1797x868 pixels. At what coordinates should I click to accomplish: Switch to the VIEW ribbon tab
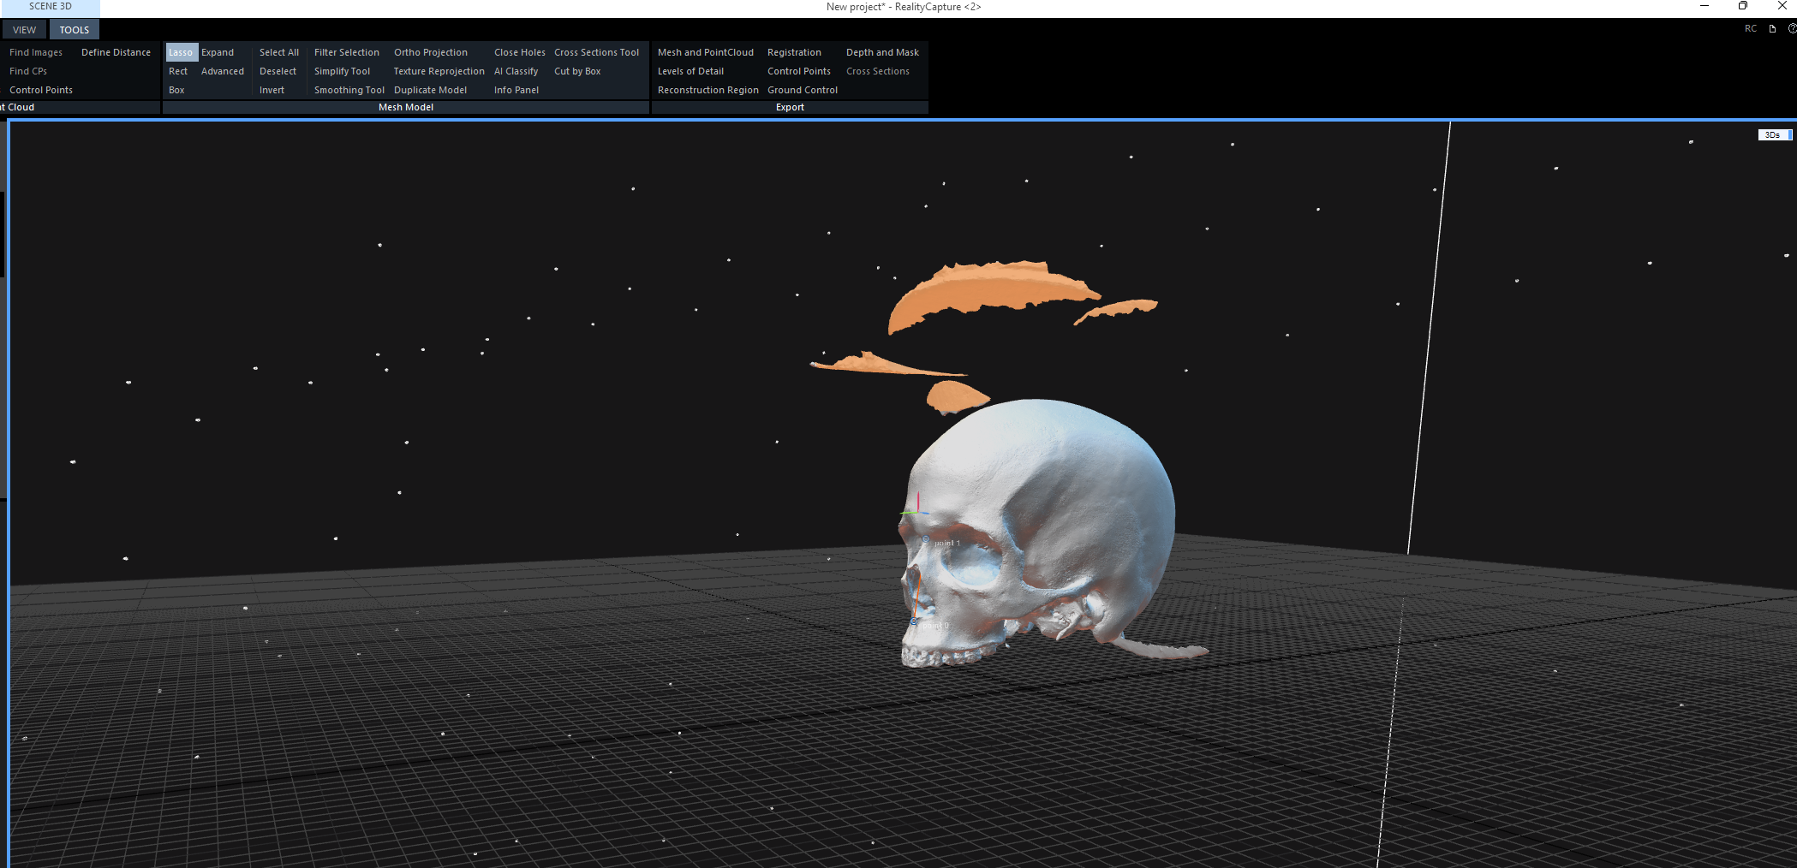click(x=24, y=30)
